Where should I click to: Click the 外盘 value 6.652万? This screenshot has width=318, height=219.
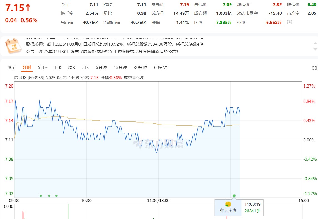pyautogui.click(x=274, y=23)
